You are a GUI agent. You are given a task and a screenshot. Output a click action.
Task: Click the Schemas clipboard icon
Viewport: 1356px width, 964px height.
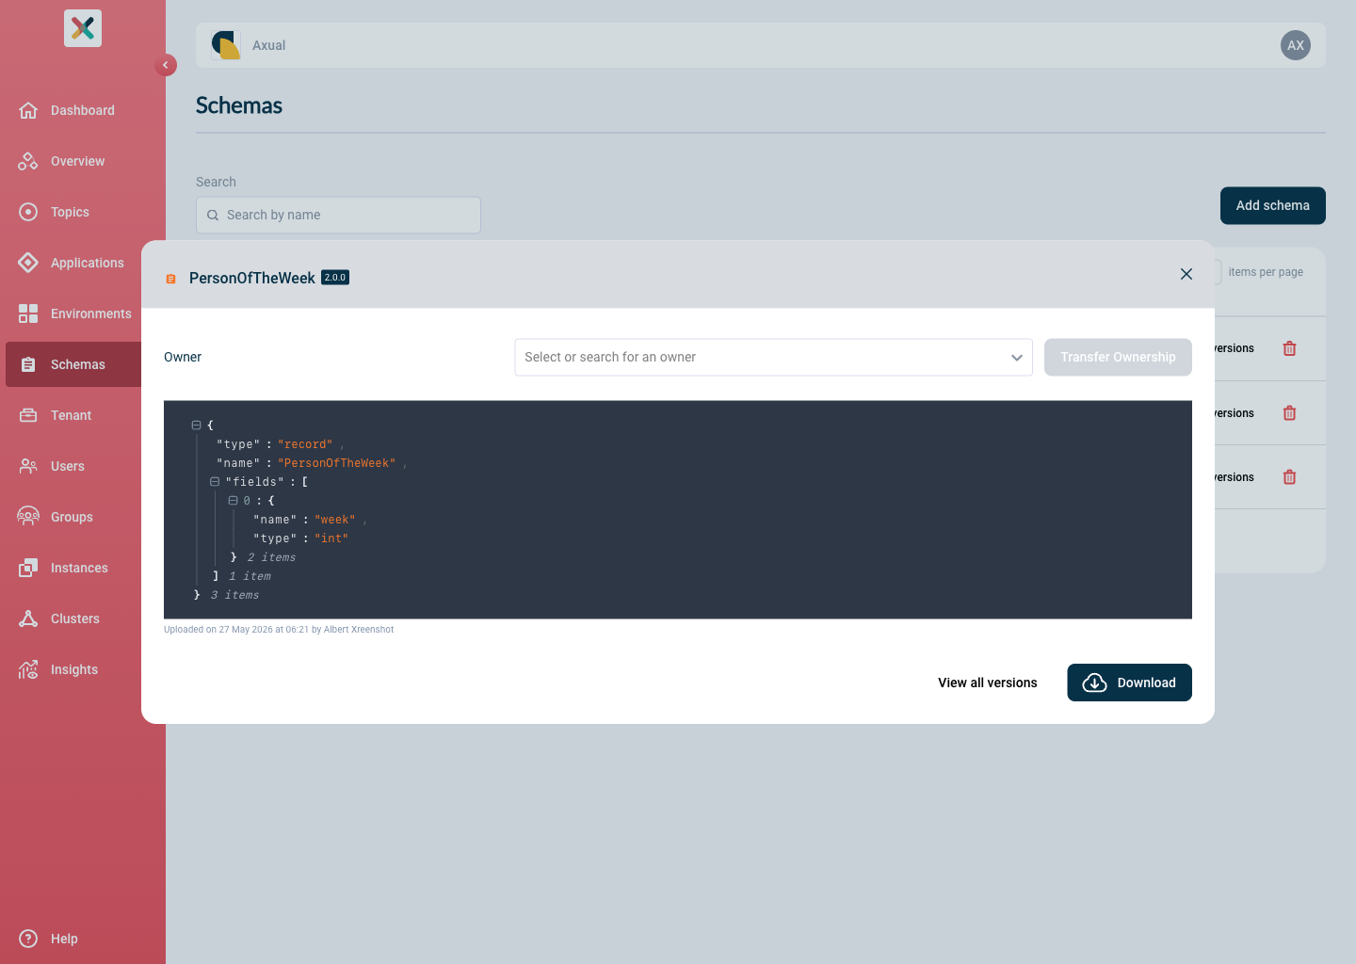coord(28,364)
